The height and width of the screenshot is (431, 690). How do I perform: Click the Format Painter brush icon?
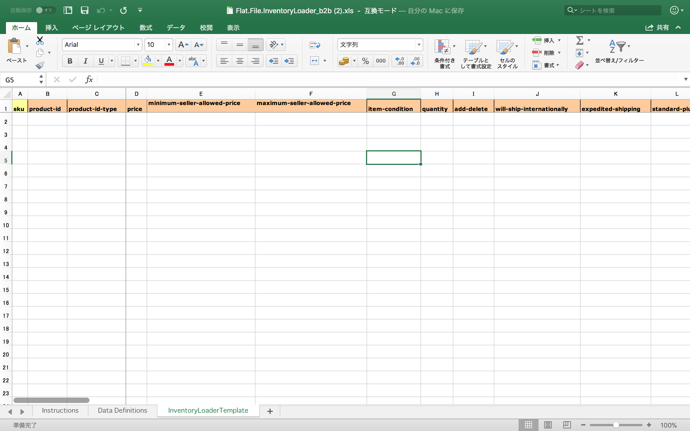(40, 65)
